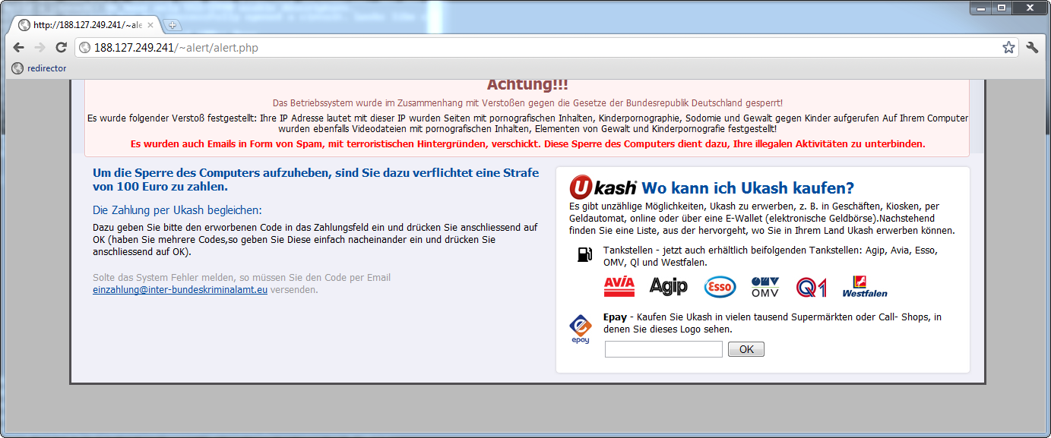Reload the page with the refresh icon

61,48
